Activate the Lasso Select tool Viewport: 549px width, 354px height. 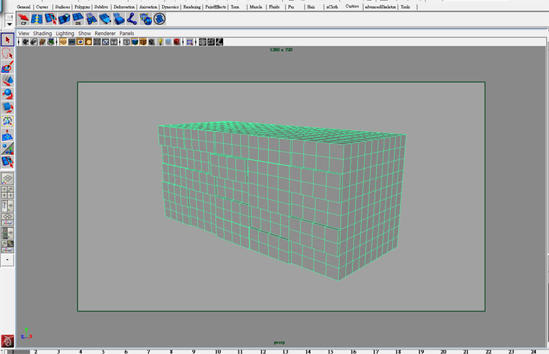pyautogui.click(x=8, y=54)
